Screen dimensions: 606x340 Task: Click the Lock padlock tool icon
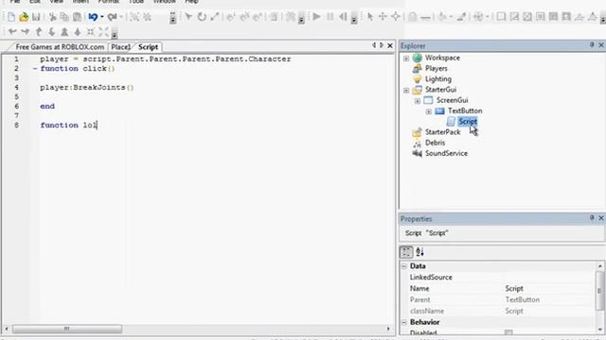click(x=413, y=17)
